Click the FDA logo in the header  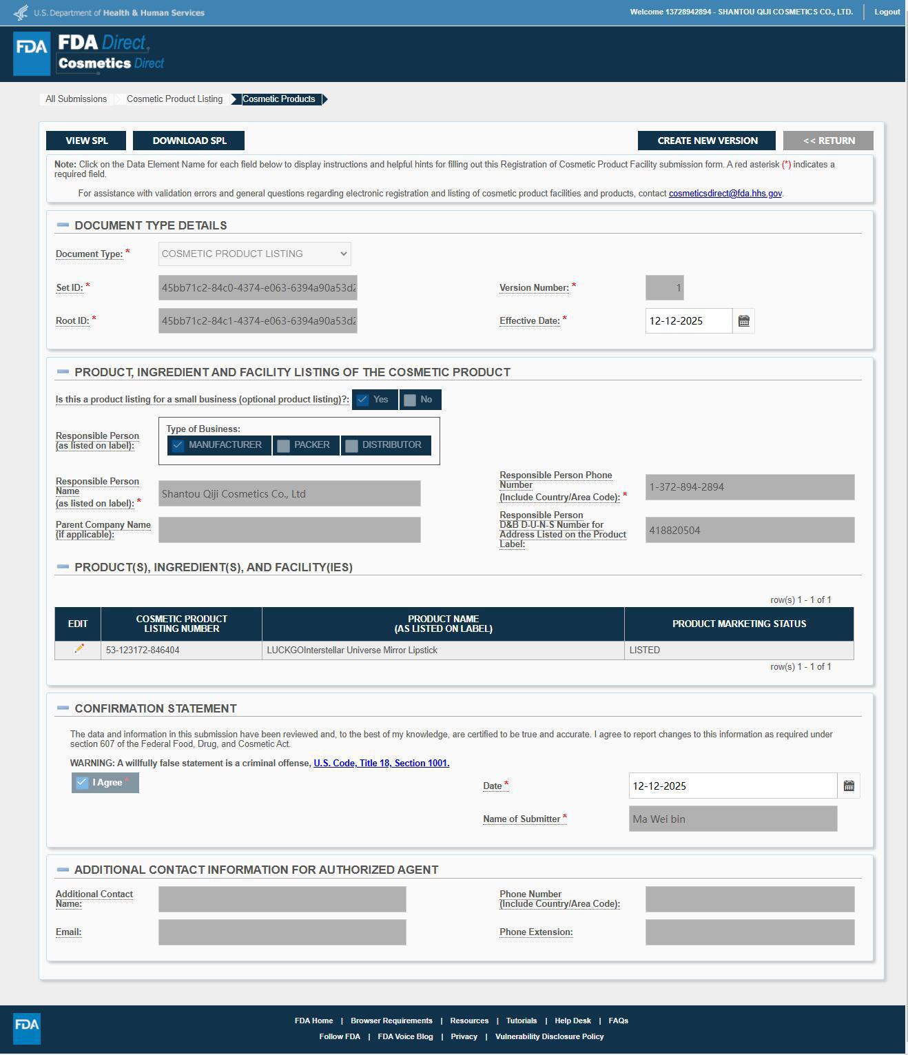click(32, 54)
